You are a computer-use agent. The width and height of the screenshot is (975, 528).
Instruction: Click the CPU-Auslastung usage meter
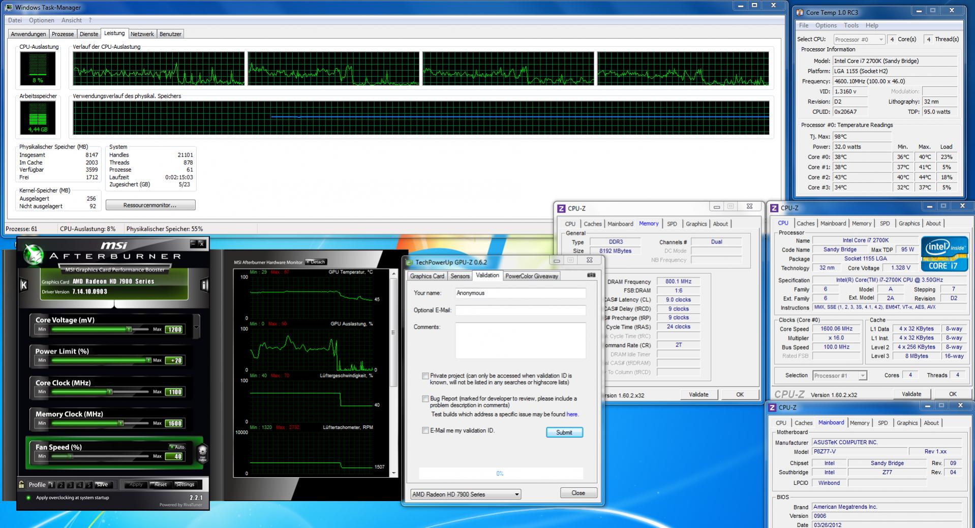pyautogui.click(x=38, y=68)
